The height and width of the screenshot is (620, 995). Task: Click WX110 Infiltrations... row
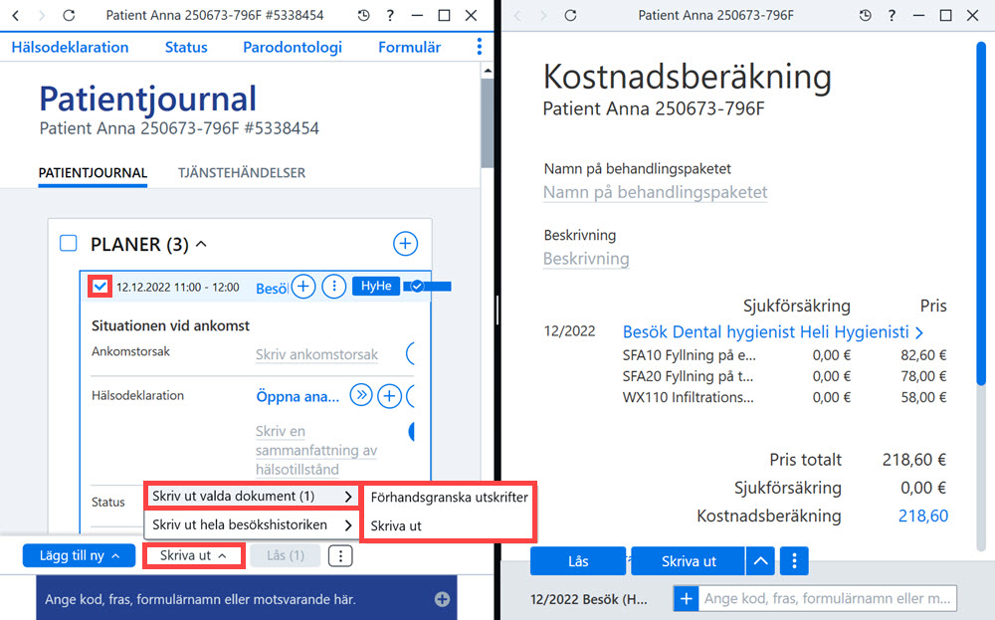click(784, 397)
